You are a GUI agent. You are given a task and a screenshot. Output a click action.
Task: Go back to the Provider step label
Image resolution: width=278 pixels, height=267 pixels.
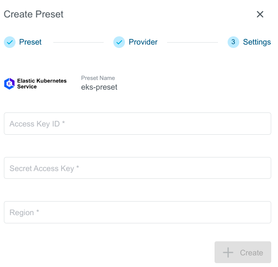click(x=143, y=42)
